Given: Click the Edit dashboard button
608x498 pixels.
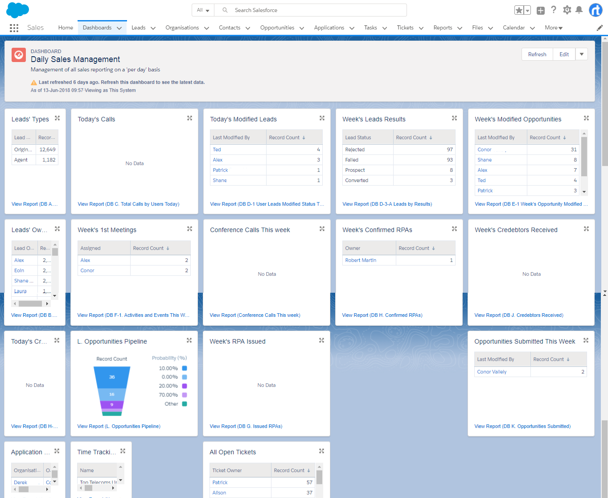Looking at the screenshot, I should pos(564,54).
